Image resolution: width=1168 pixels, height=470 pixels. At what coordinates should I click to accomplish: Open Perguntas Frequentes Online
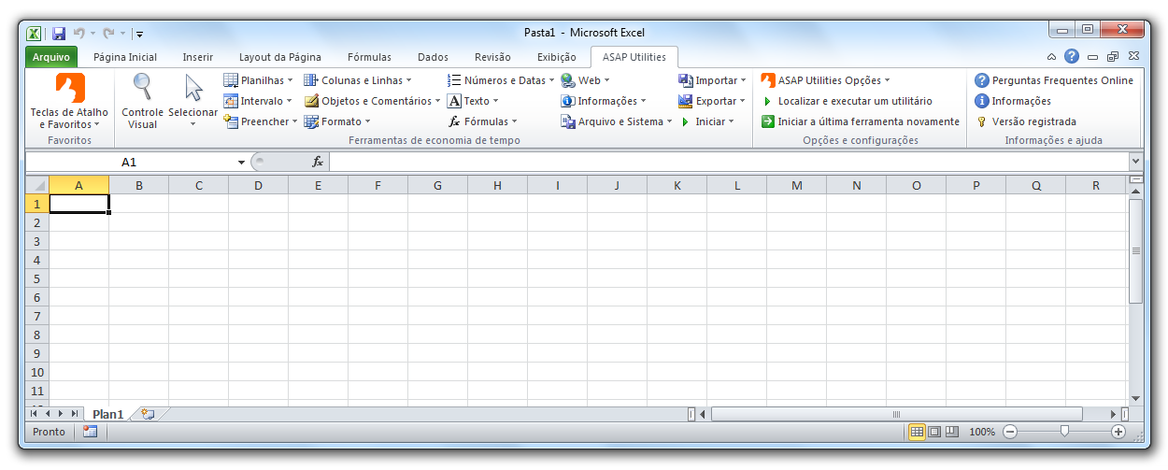point(1054,80)
